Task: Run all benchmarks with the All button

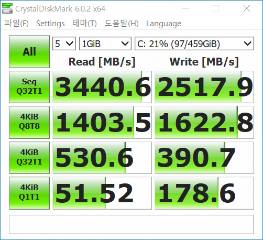Action: [x=29, y=51]
